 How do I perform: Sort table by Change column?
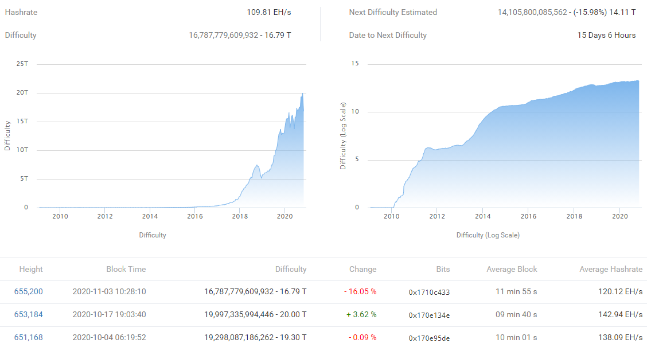coord(363,269)
